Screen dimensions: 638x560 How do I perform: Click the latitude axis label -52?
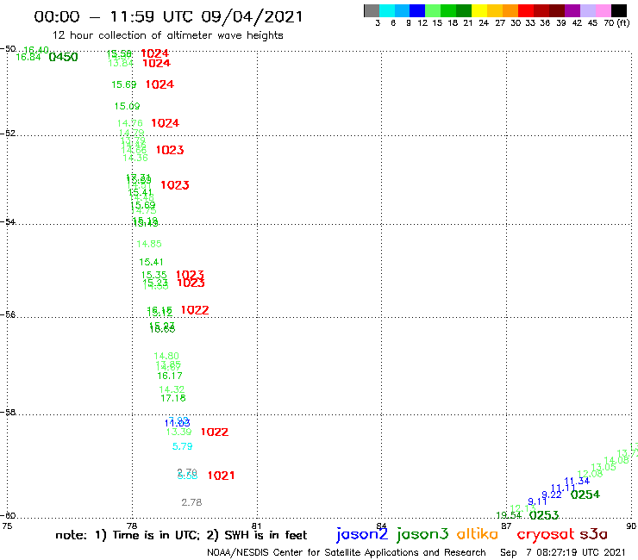tap(8, 134)
